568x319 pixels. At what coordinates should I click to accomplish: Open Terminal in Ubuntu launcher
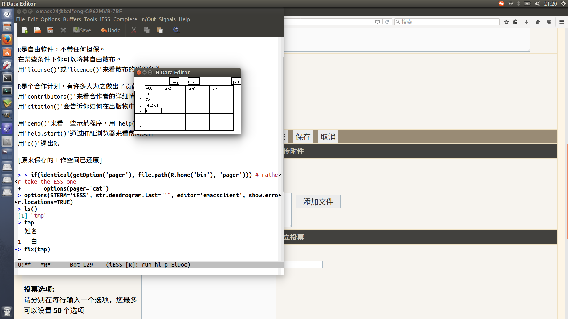pyautogui.click(x=7, y=78)
